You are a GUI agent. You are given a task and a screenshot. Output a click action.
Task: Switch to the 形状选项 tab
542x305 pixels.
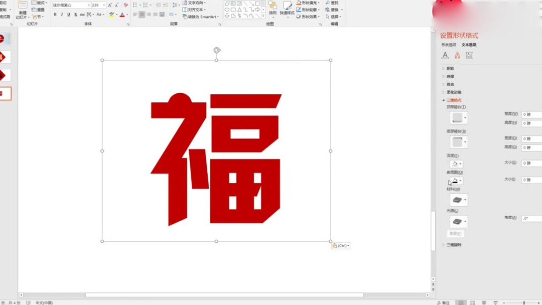tap(449, 45)
